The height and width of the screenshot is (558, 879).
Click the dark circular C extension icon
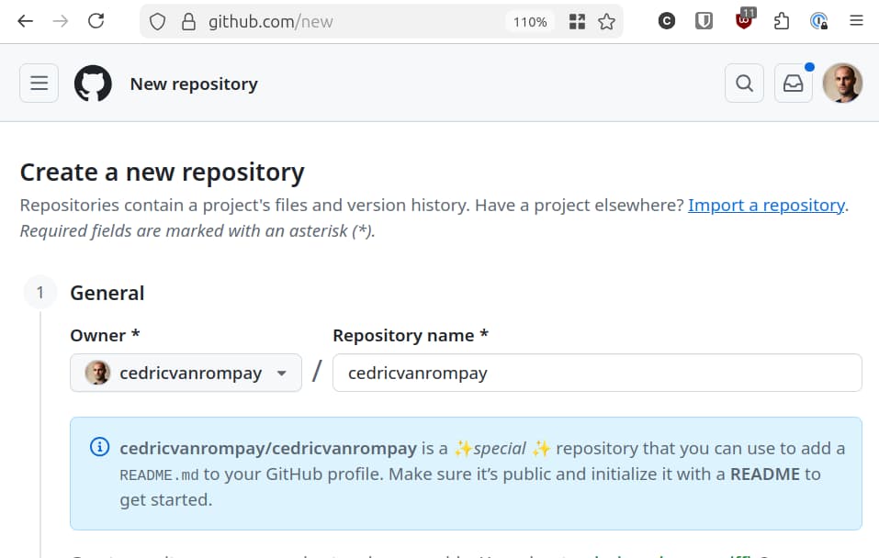tap(667, 20)
